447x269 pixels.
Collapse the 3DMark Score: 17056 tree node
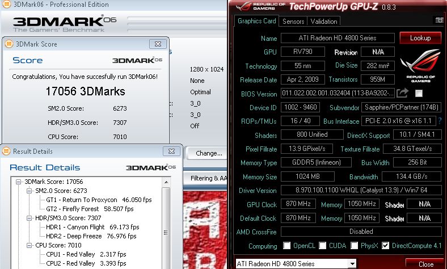tap(19, 182)
